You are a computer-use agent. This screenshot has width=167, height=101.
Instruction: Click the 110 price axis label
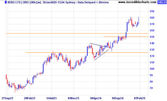point(152,63)
